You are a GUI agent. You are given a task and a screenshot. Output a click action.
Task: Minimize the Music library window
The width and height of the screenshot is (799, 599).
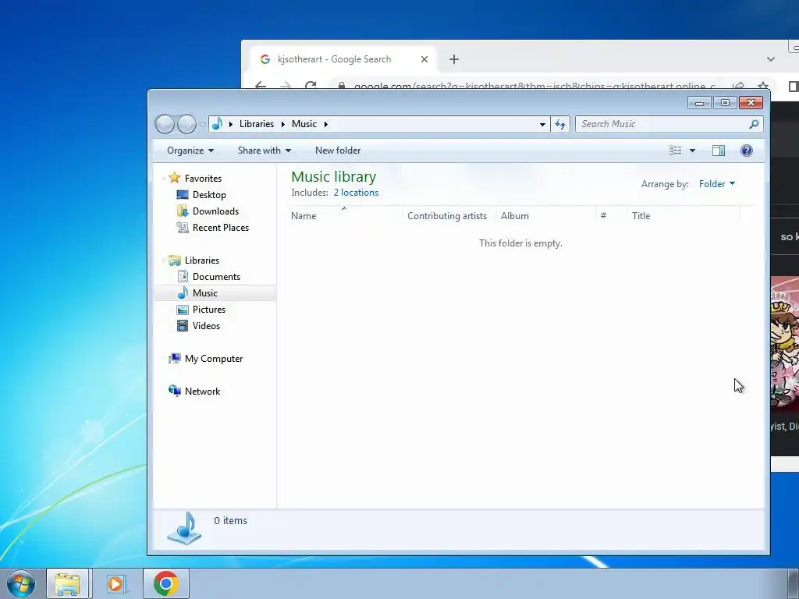pyautogui.click(x=699, y=103)
